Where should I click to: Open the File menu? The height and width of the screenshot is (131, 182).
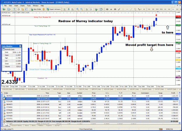5,6
